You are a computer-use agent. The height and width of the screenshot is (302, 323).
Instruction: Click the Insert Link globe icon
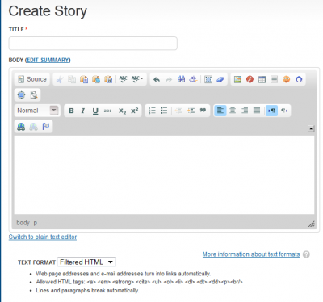(21, 127)
